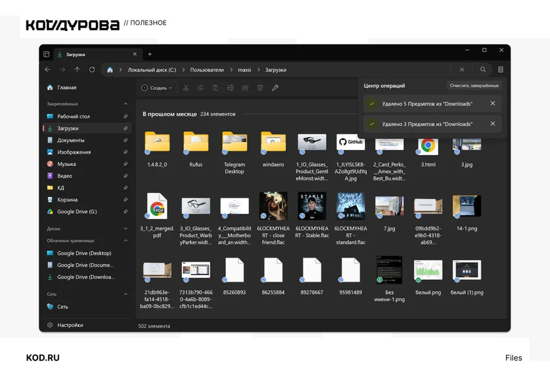Open the Создать dropdown
550x376 pixels.
point(157,88)
